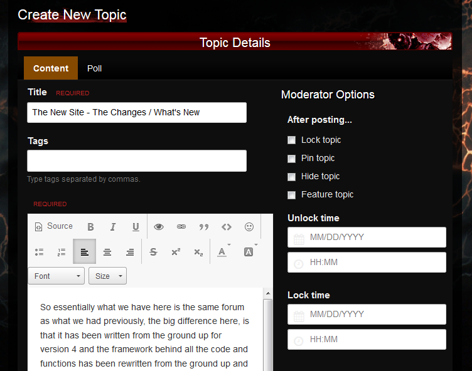Switch to the Content tab

pyautogui.click(x=51, y=68)
